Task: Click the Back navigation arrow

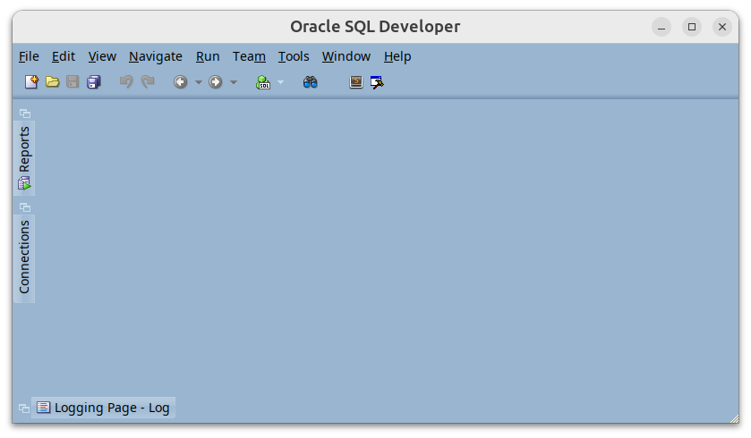Action: point(180,82)
